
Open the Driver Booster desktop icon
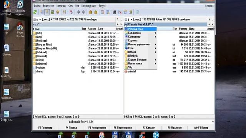20,30
